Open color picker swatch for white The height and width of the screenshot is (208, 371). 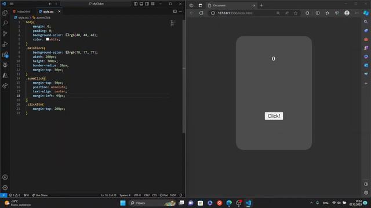point(48,39)
